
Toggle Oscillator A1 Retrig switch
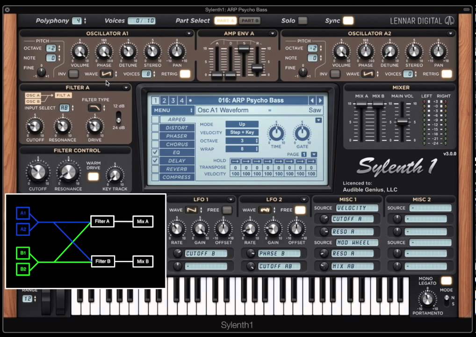point(185,74)
